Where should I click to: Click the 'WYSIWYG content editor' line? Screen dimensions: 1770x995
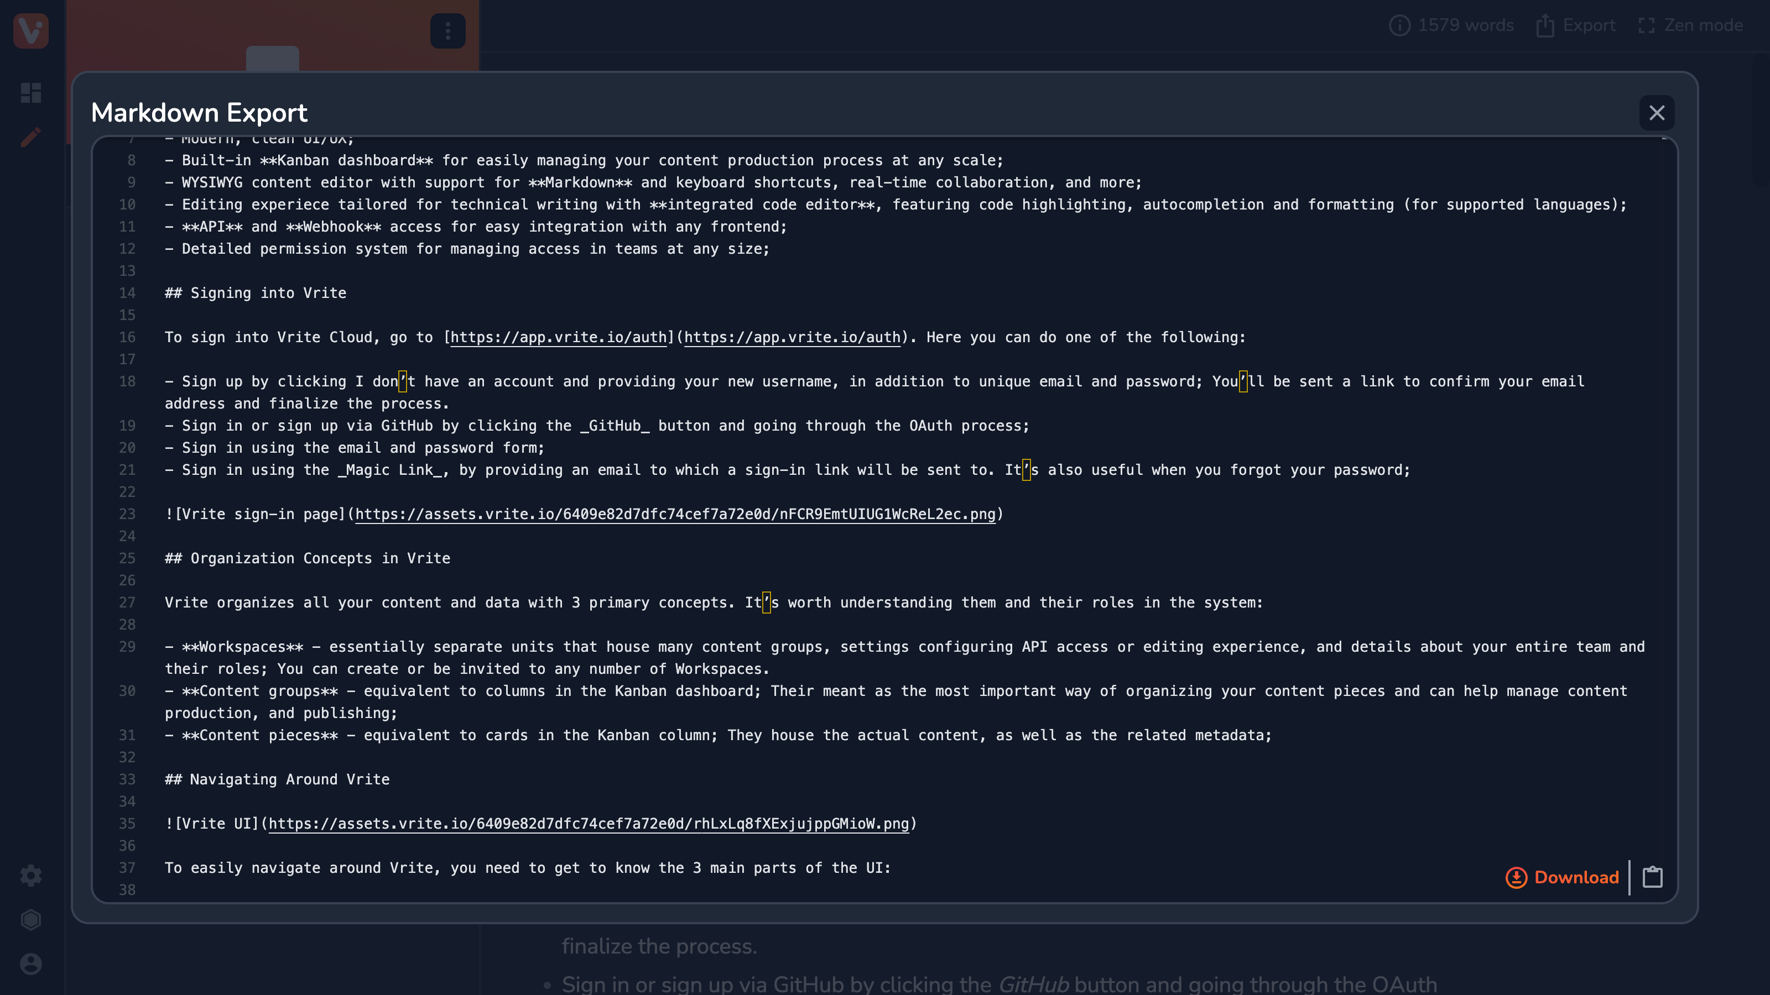point(653,182)
